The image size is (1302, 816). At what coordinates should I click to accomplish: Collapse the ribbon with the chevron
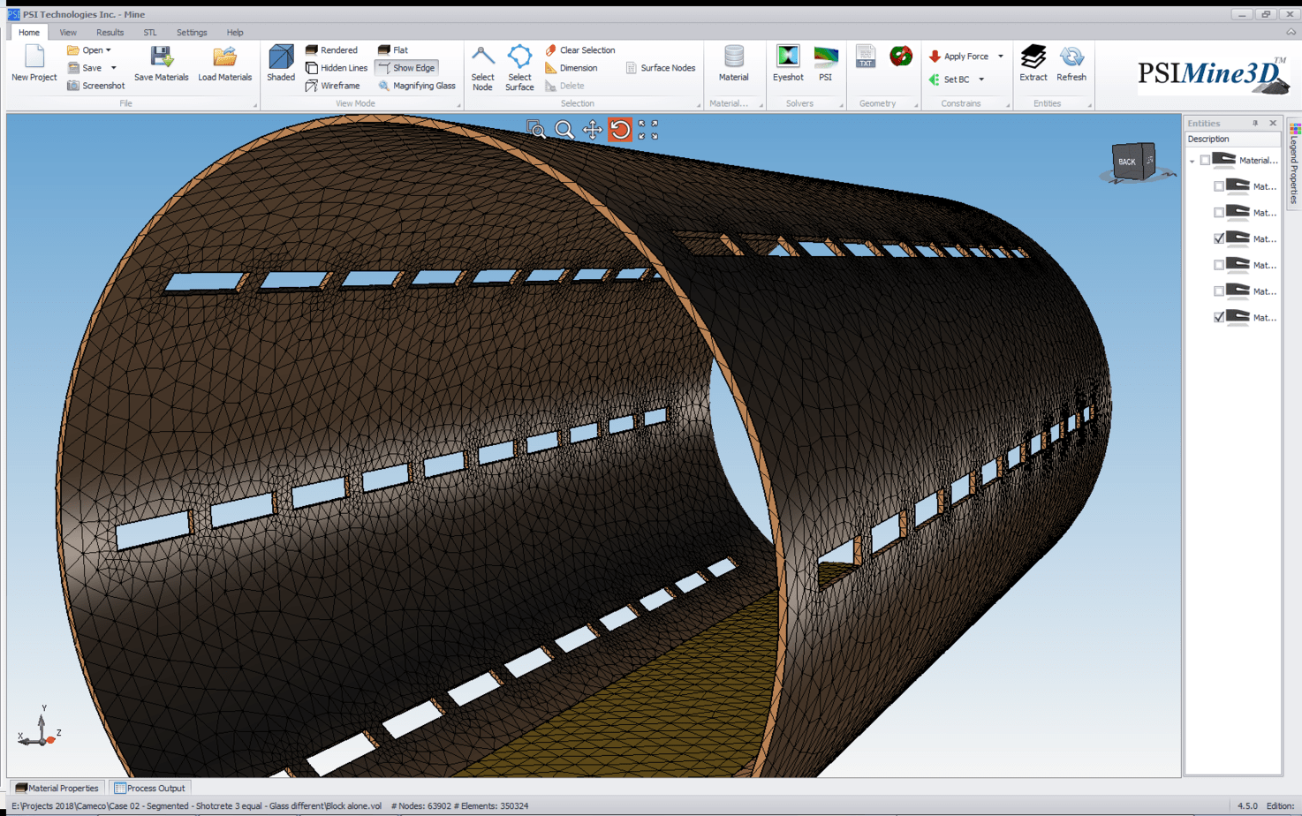1291,32
